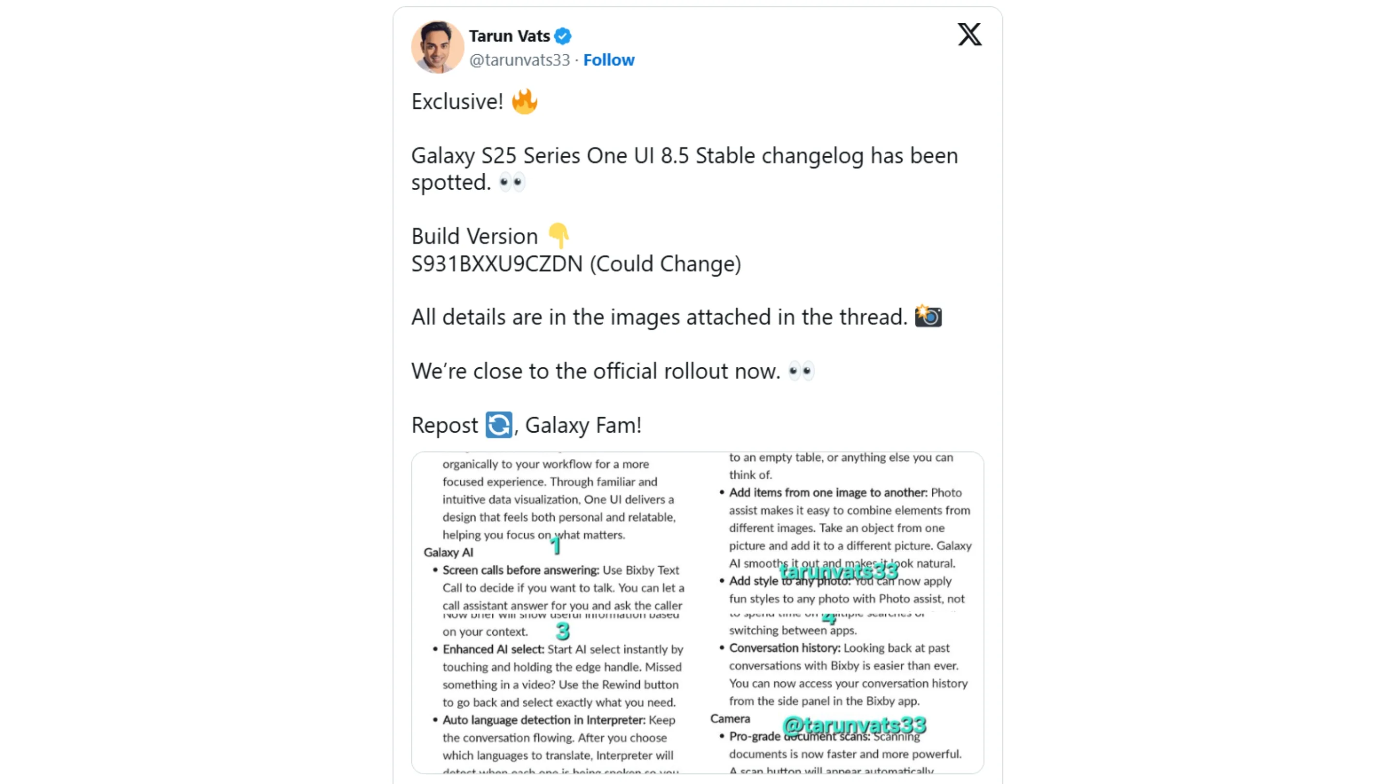Click the pointing-down emoji beside Build Version
This screenshot has width=1394, height=784.
click(x=559, y=235)
